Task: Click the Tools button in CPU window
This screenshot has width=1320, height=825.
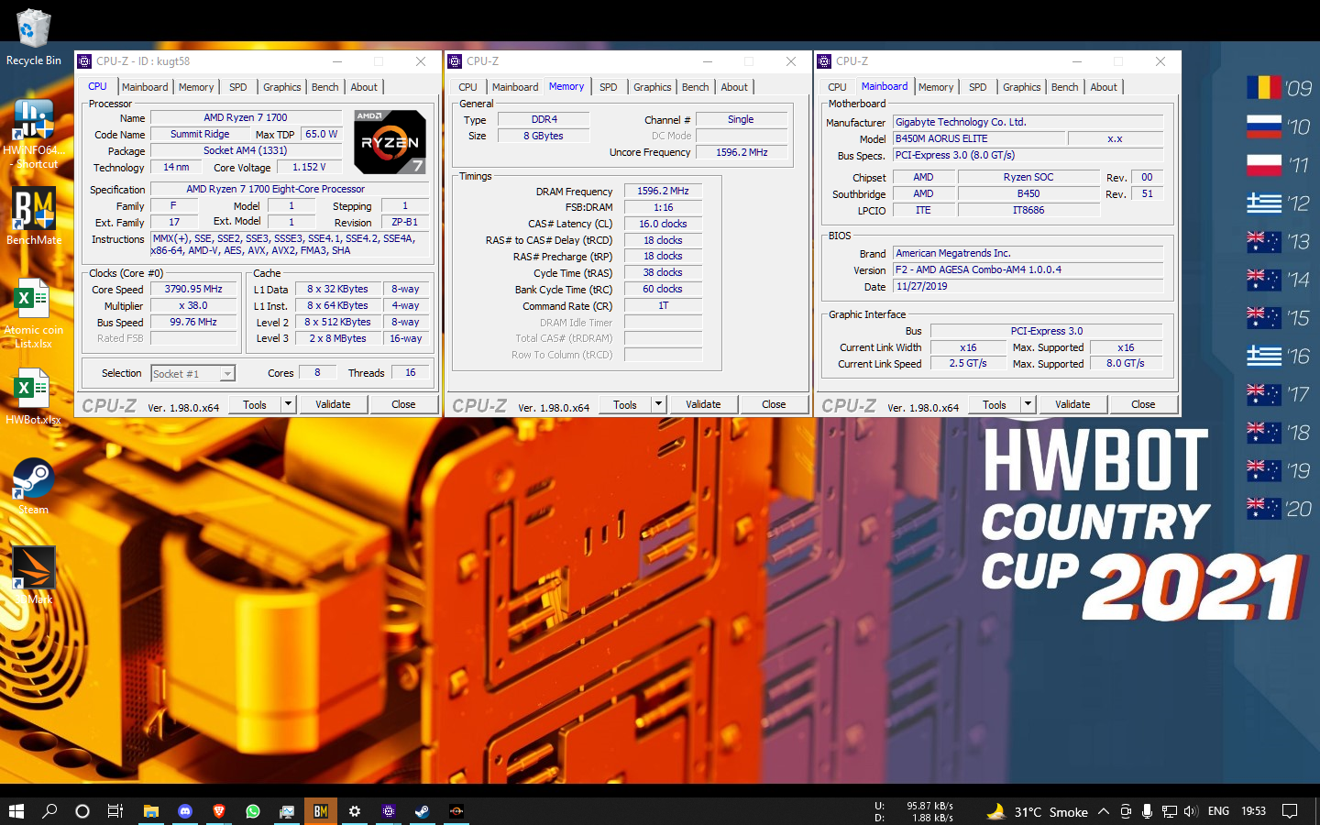Action: (255, 404)
